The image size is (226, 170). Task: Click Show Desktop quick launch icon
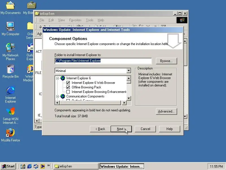[x=23, y=166]
